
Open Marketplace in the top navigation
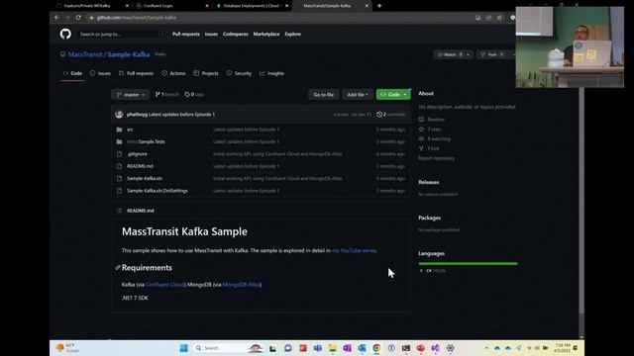266,35
